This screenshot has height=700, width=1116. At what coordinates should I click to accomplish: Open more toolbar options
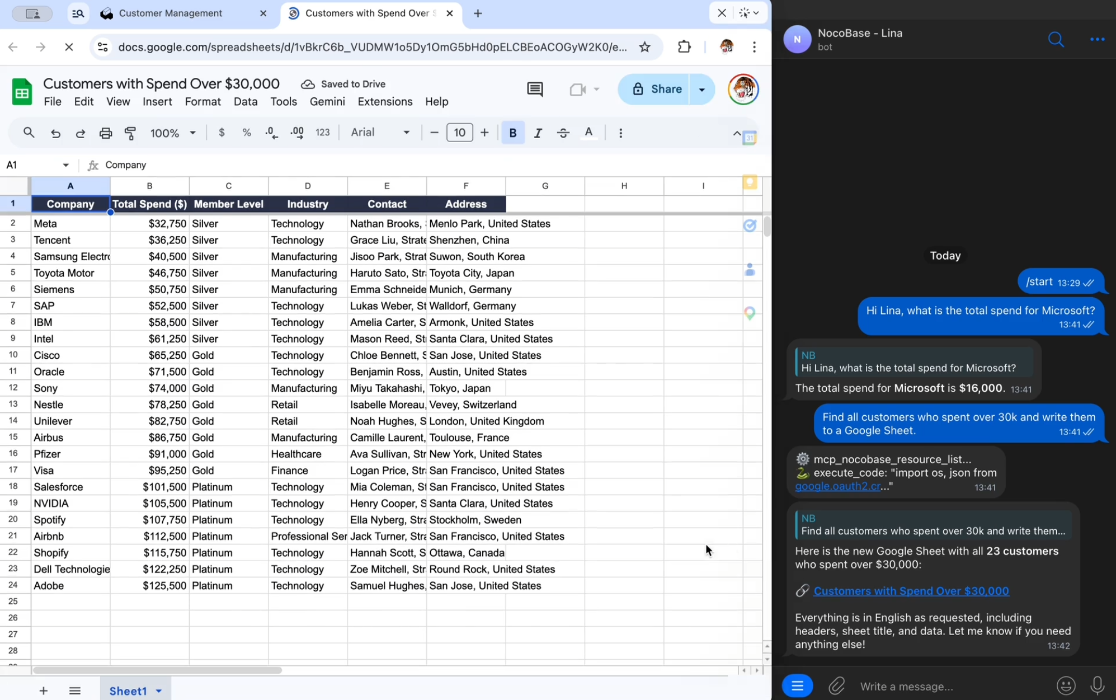coord(621,133)
